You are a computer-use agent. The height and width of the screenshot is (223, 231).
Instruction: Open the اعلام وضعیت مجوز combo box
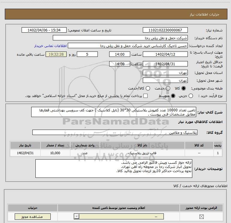coord(119,216)
